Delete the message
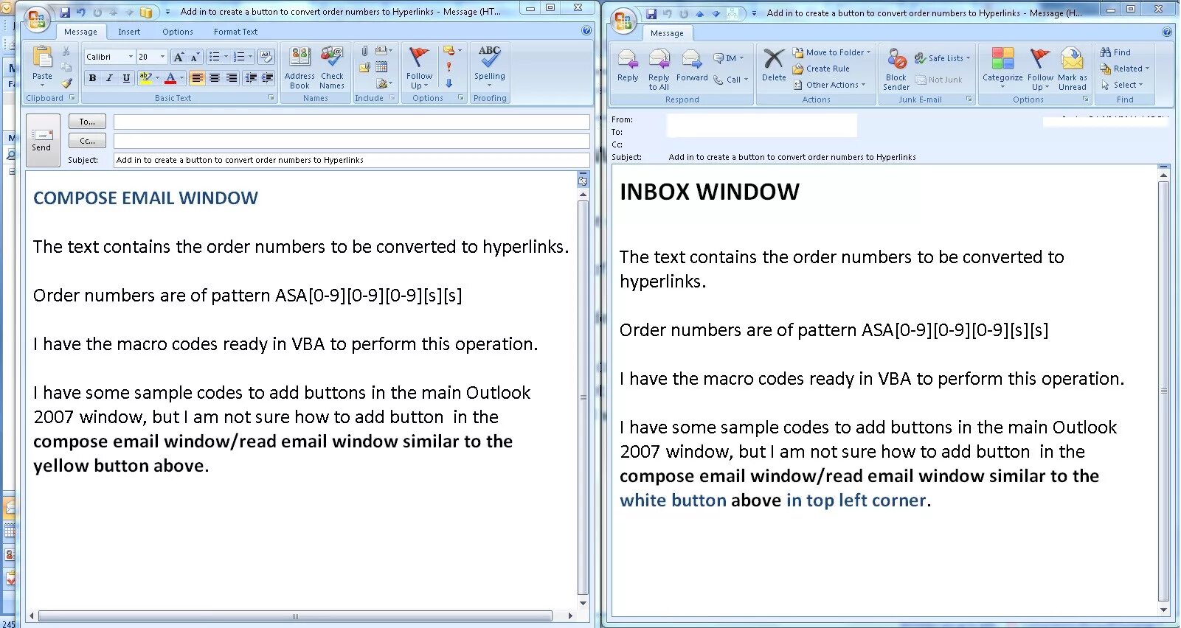Viewport: 1181px width, 628px height. (x=774, y=66)
